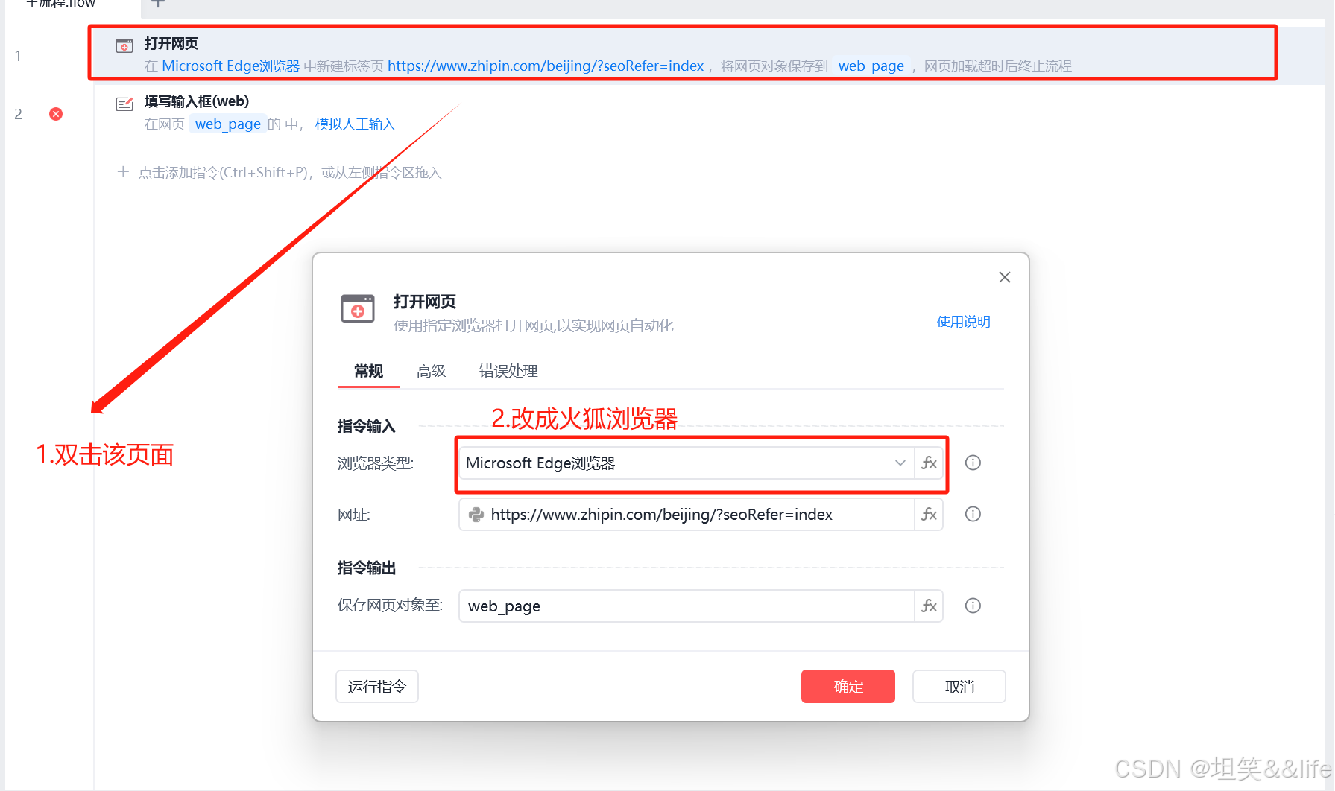The image size is (1335, 791).
Task: Click line number 2 in the flow
Action: [18, 114]
